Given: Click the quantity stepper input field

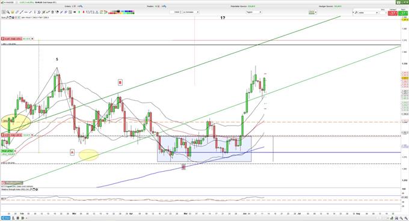Looking at the screenshot, I should 176,12.
